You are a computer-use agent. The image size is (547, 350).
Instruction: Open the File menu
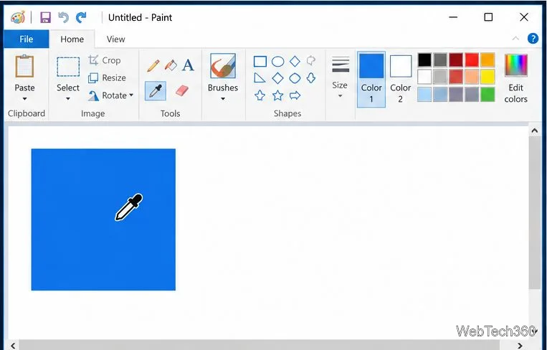pos(27,39)
